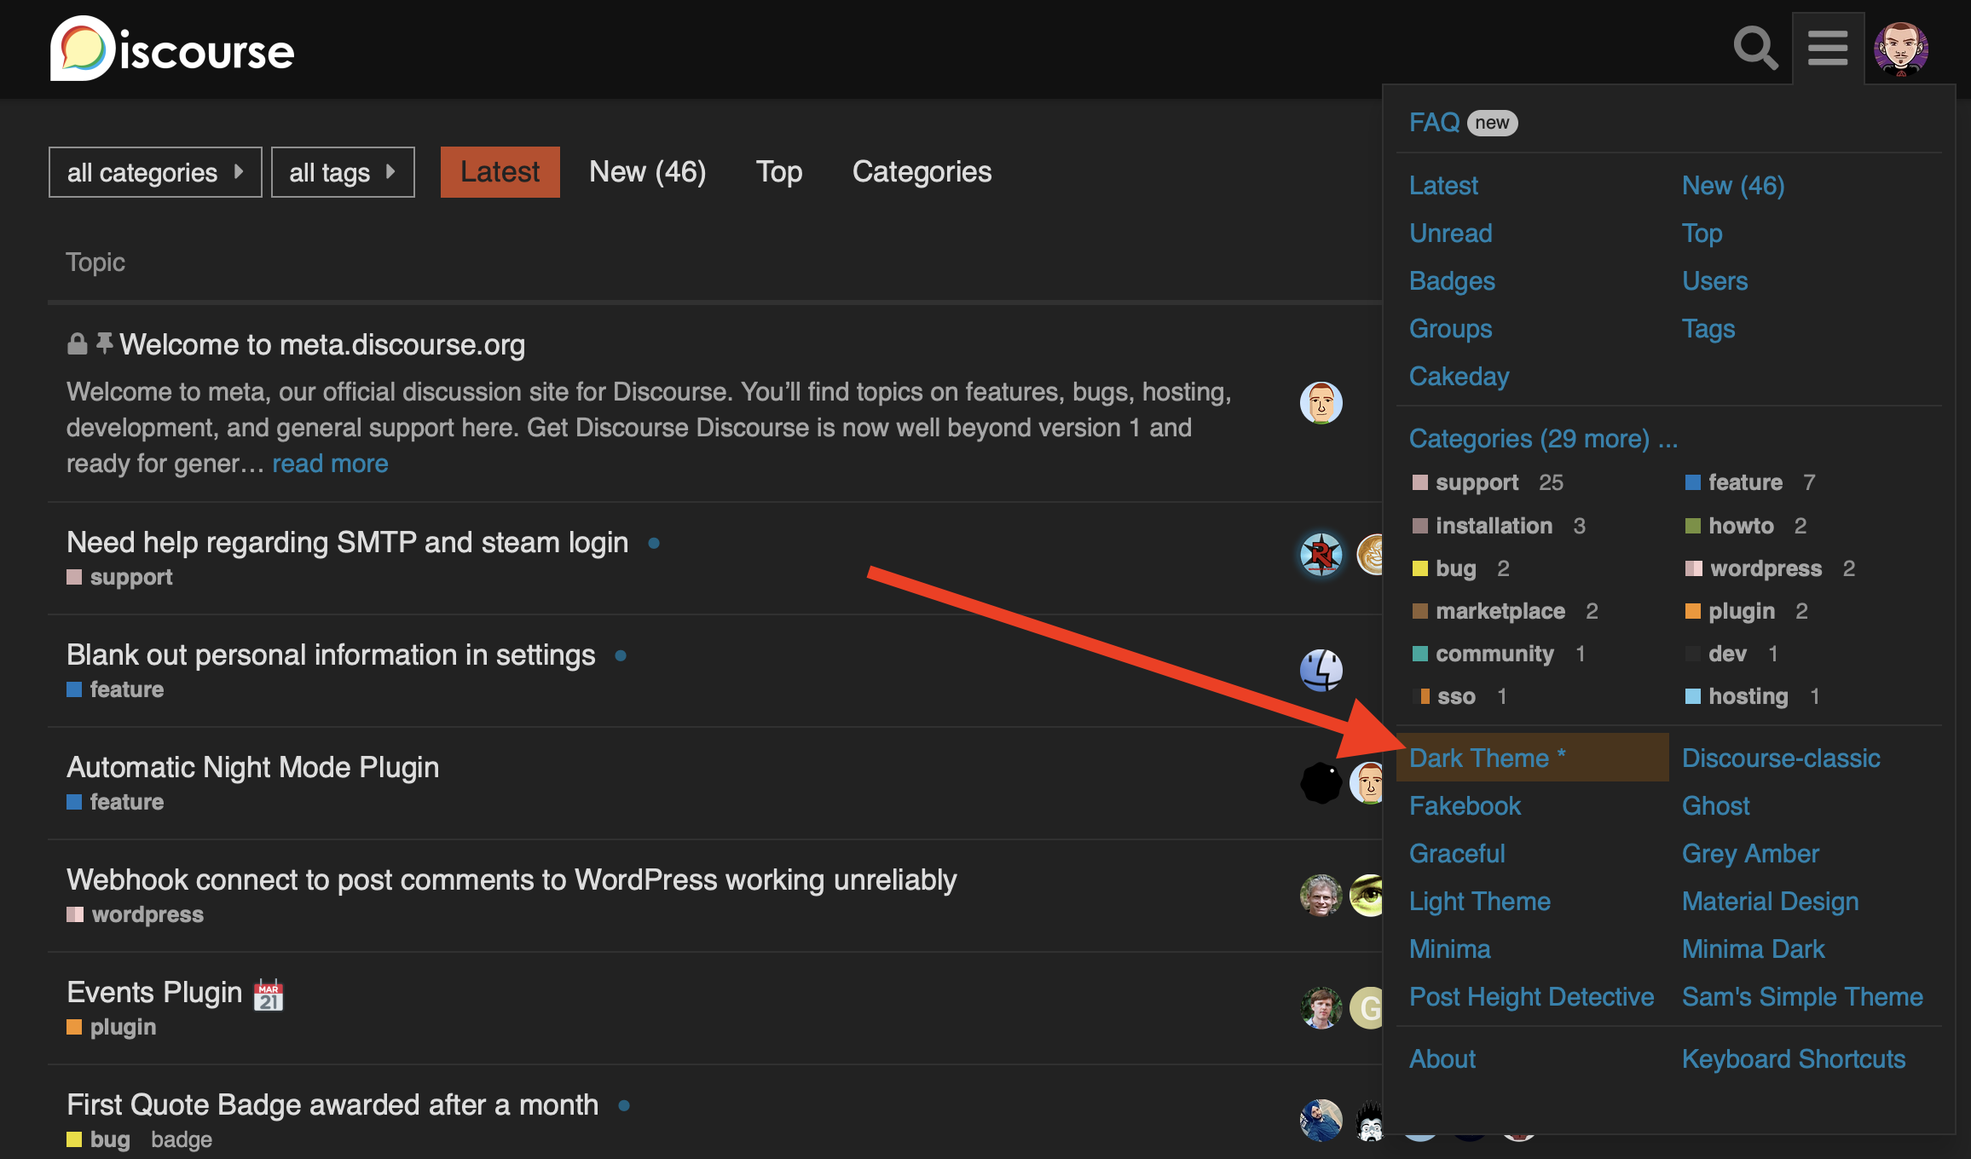Open installation category in menu
Screen dimensions: 1971x1159
coord(1494,526)
